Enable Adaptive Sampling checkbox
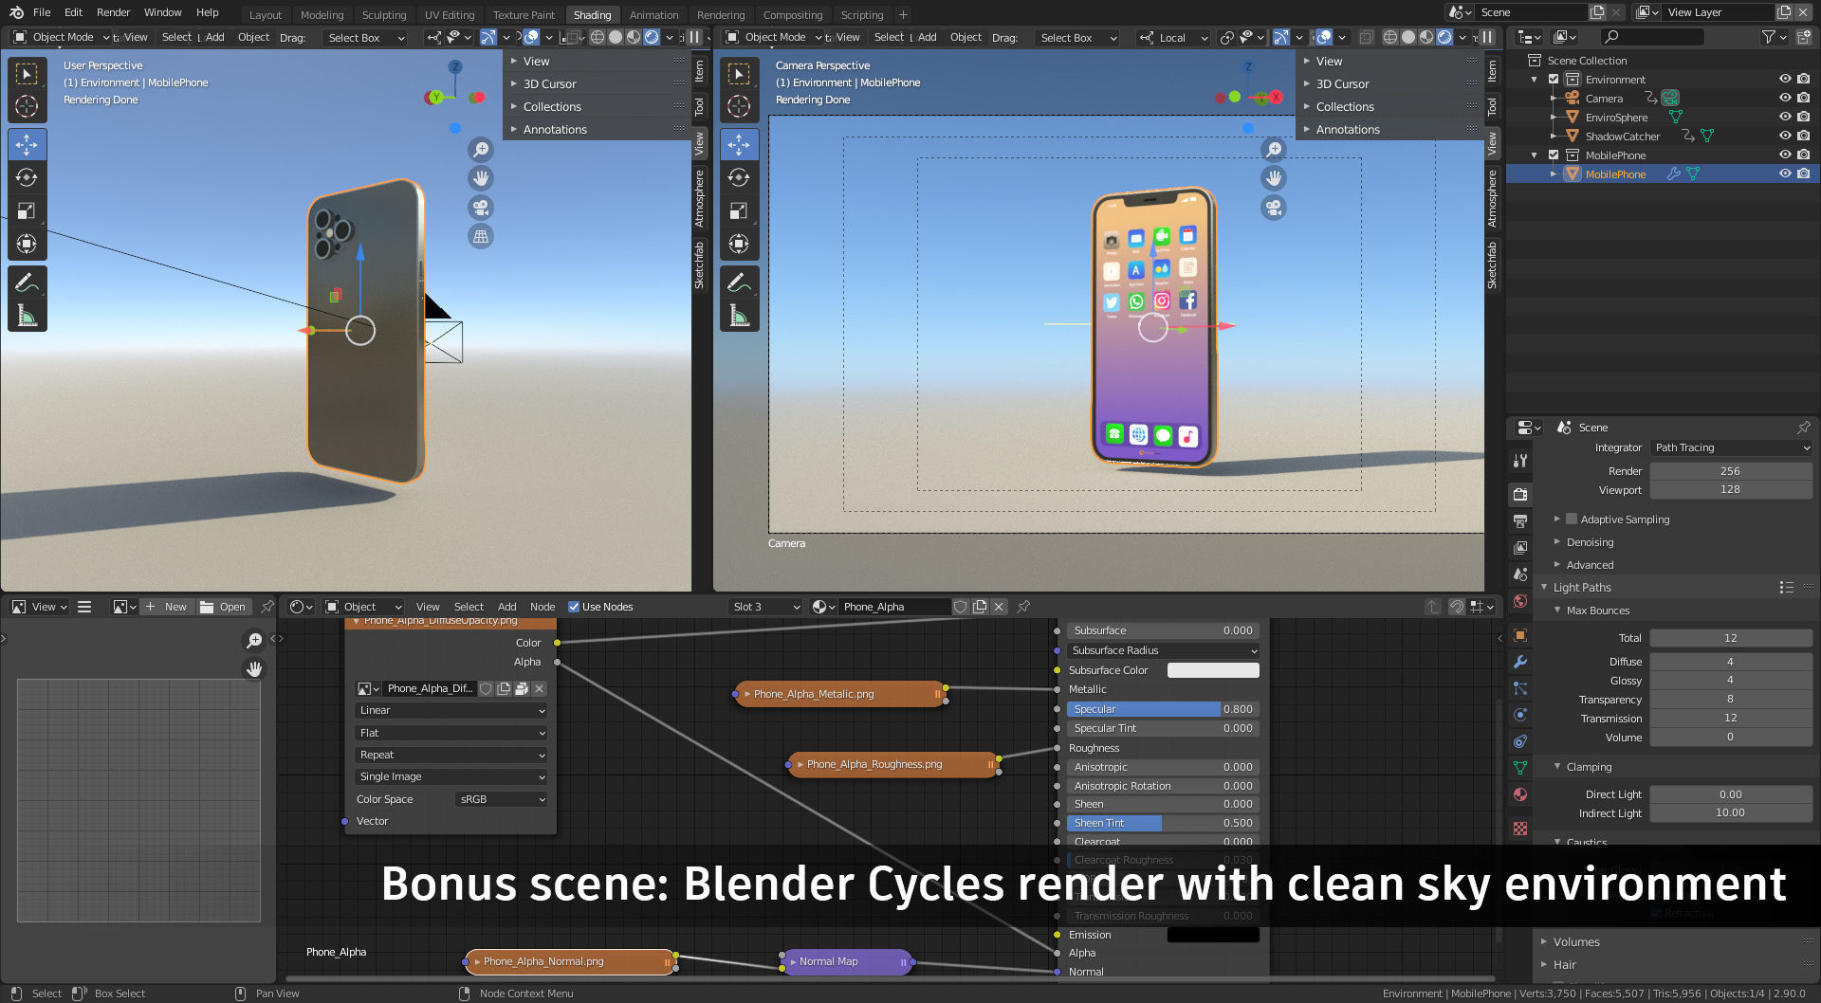 1572,520
